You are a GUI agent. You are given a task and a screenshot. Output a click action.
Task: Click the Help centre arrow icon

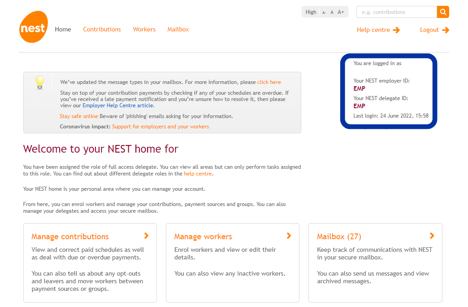point(396,30)
